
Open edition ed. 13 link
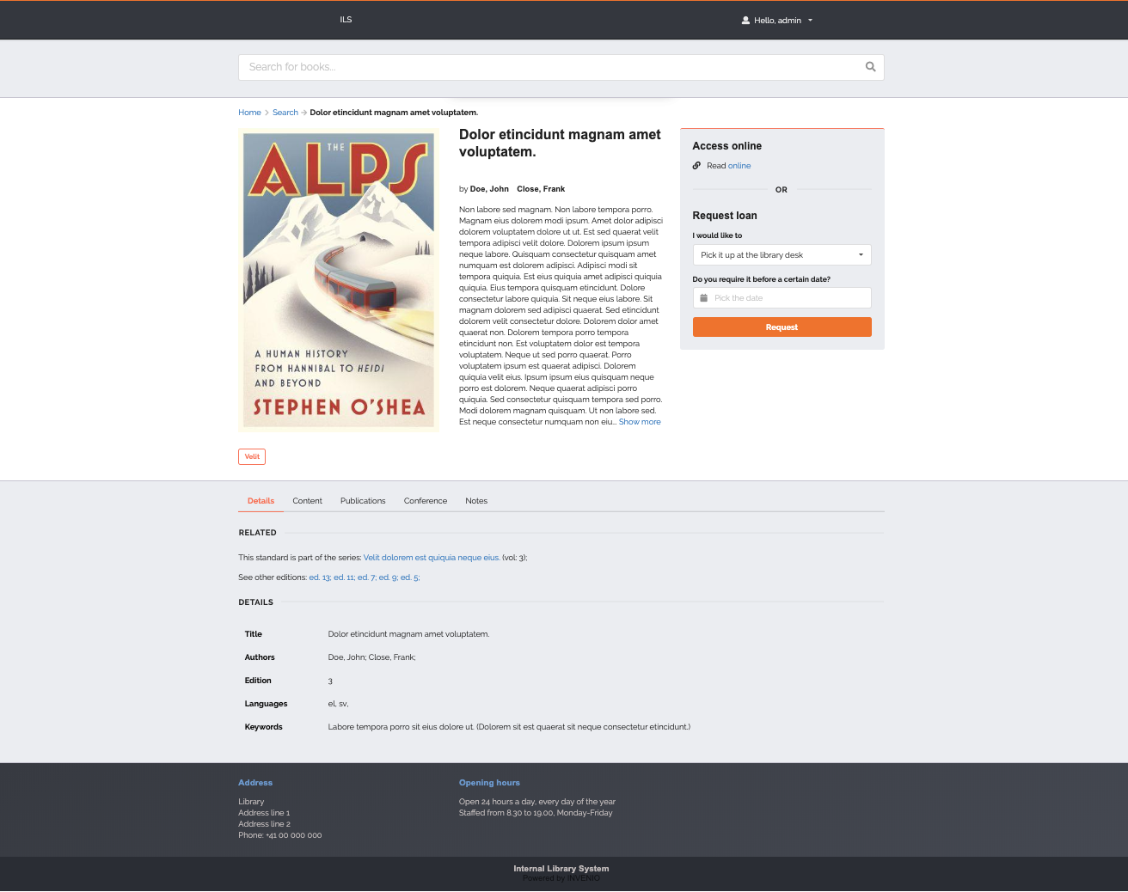320,577
